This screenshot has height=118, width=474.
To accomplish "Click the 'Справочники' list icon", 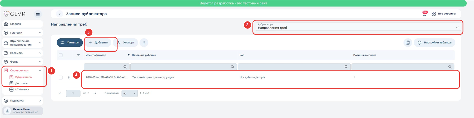I will tap(6, 70).
